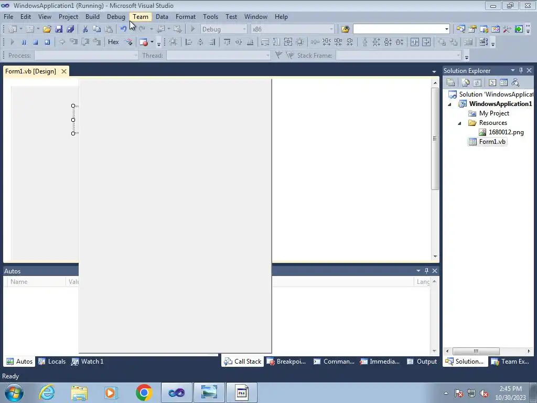The width and height of the screenshot is (537, 403).
Task: Click the Copy toolbar icon
Action: pyautogui.click(x=97, y=29)
